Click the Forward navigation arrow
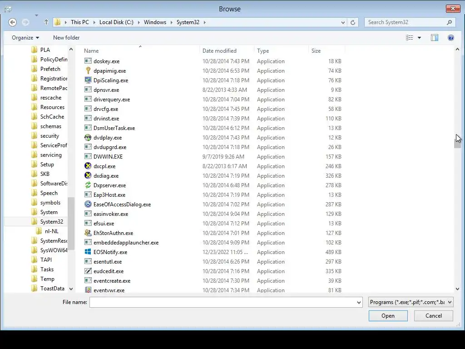This screenshot has width=465, height=349. point(25,22)
